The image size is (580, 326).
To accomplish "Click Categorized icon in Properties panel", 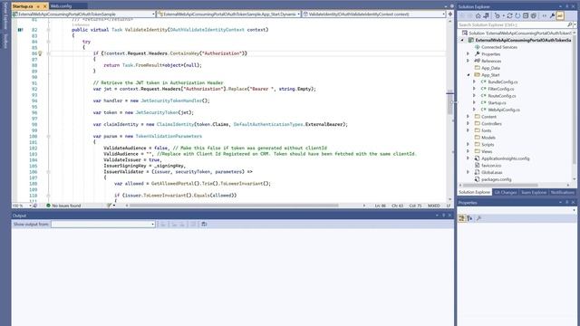I will [x=461, y=218].
